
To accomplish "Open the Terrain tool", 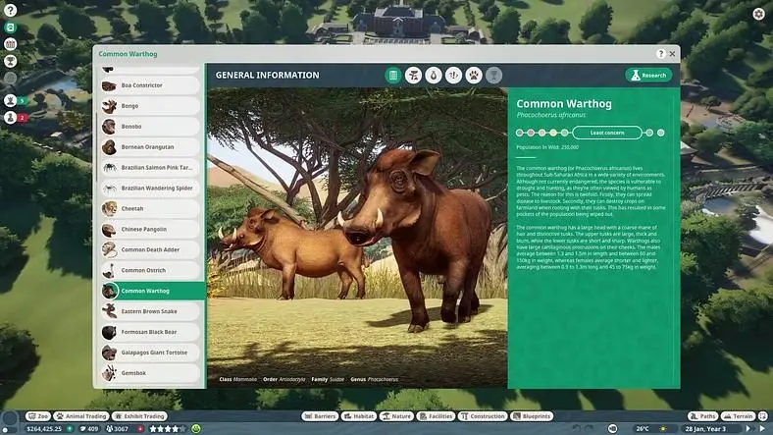I will pos(738,416).
